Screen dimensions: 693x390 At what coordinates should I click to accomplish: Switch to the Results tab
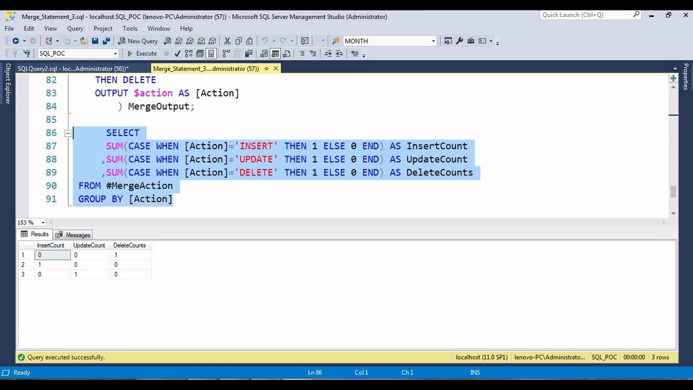pos(35,235)
